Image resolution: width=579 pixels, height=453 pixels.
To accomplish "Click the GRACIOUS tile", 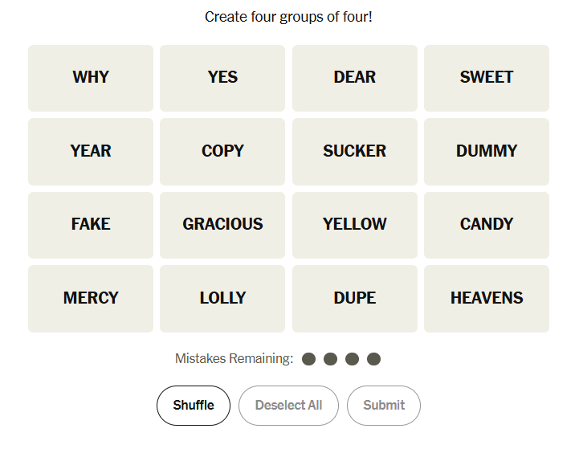I will 222,225.
